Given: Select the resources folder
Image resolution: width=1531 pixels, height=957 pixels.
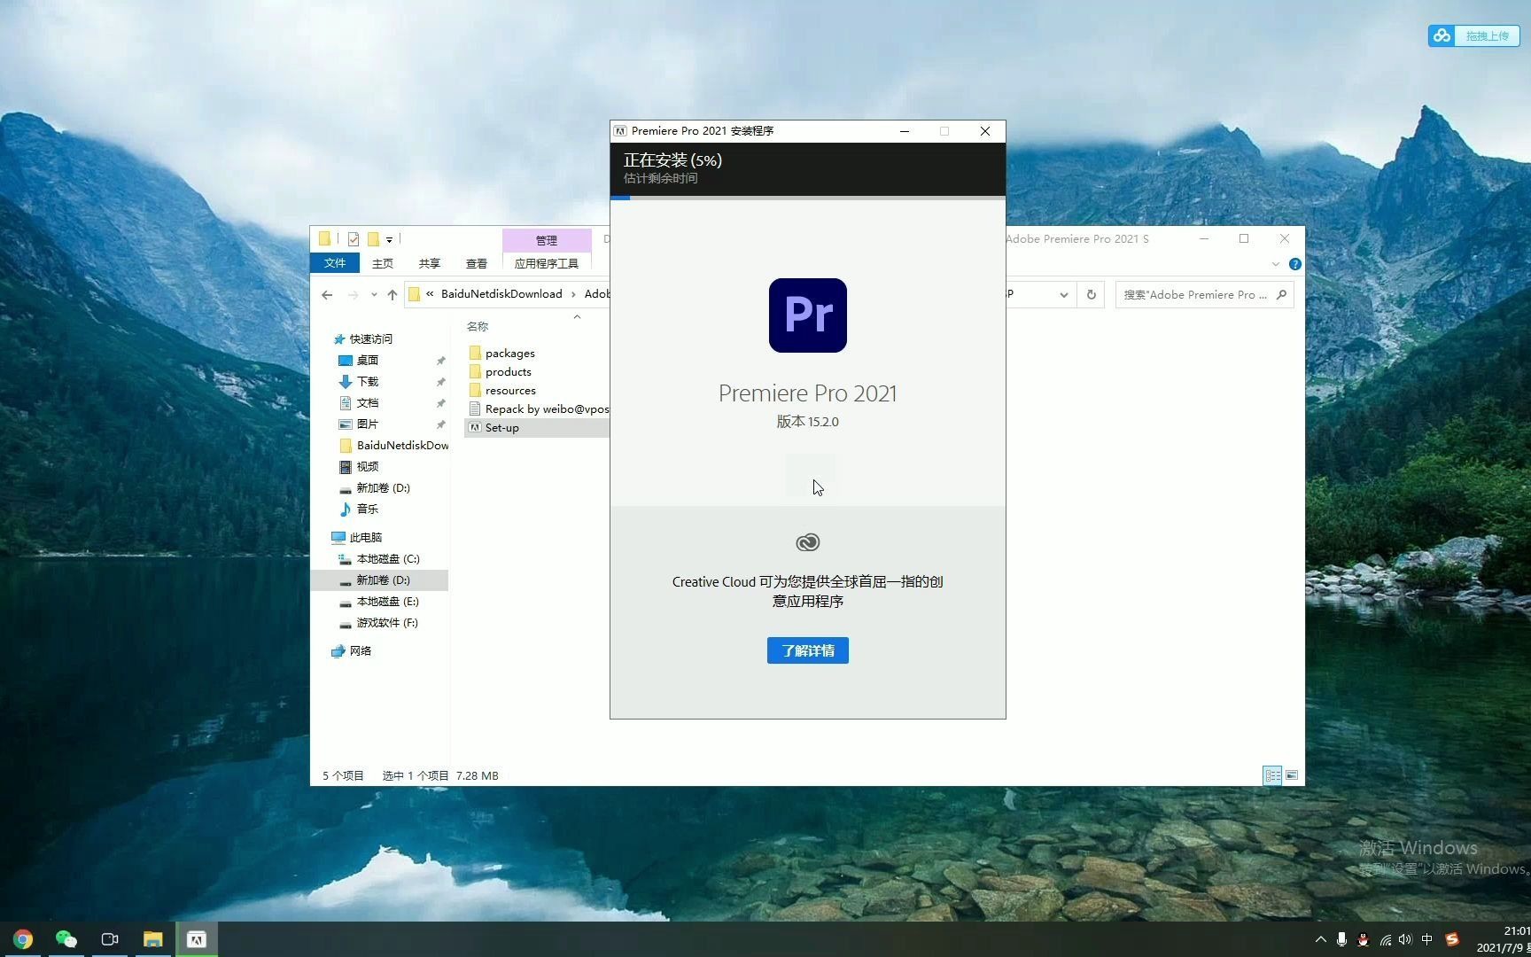Looking at the screenshot, I should click(x=510, y=391).
